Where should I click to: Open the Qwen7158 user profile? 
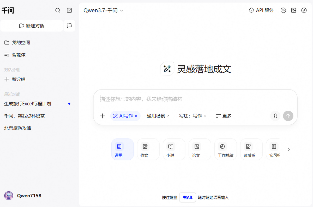point(23,196)
